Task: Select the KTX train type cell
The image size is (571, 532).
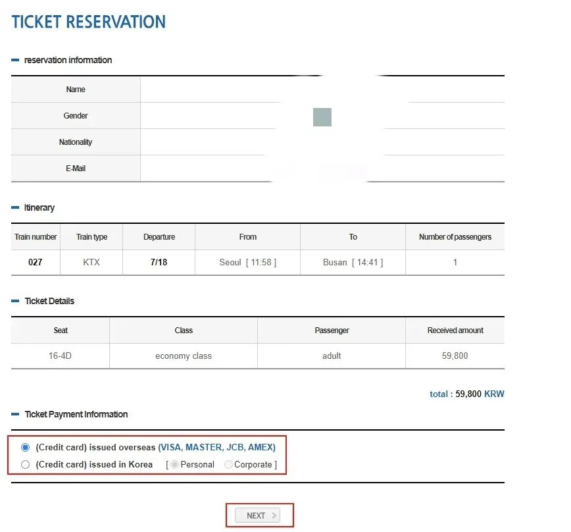Action: point(91,262)
